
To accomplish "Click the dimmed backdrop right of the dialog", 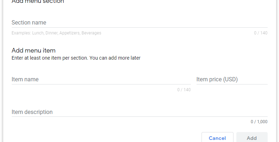I will pos(278,71).
